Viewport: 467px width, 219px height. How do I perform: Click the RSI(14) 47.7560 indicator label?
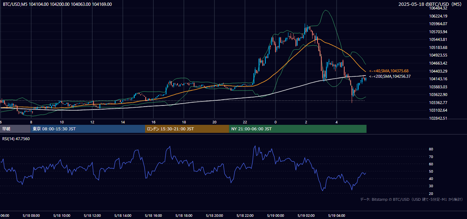[16, 139]
